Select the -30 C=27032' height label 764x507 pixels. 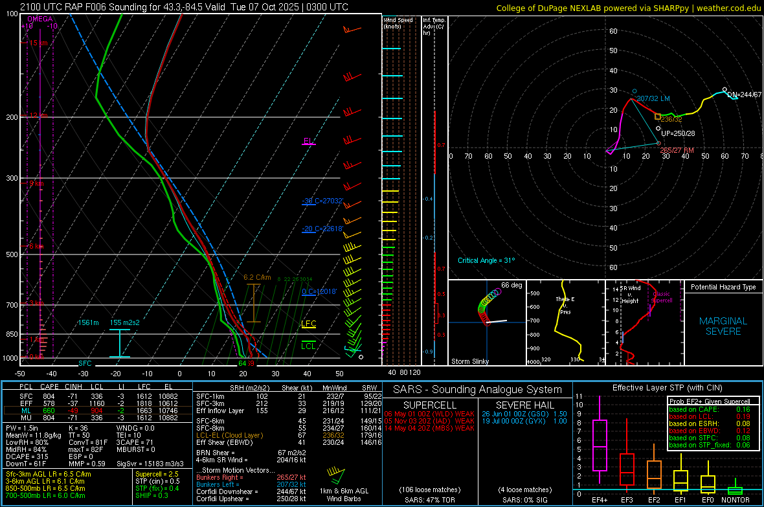pyautogui.click(x=322, y=201)
